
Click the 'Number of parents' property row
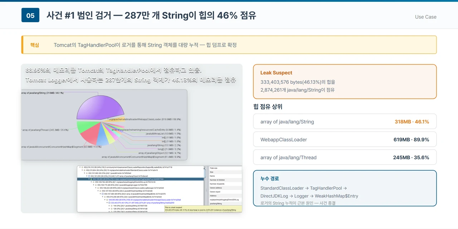pyautogui.click(x=226, y=184)
